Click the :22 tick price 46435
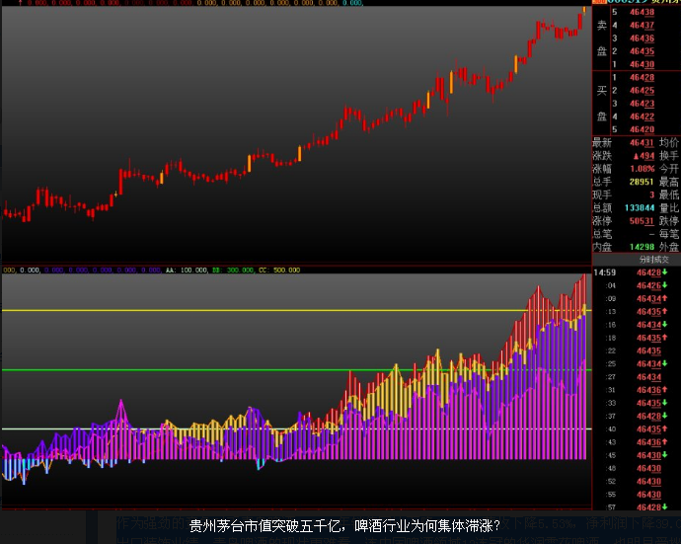This screenshot has width=681, height=544. point(648,350)
